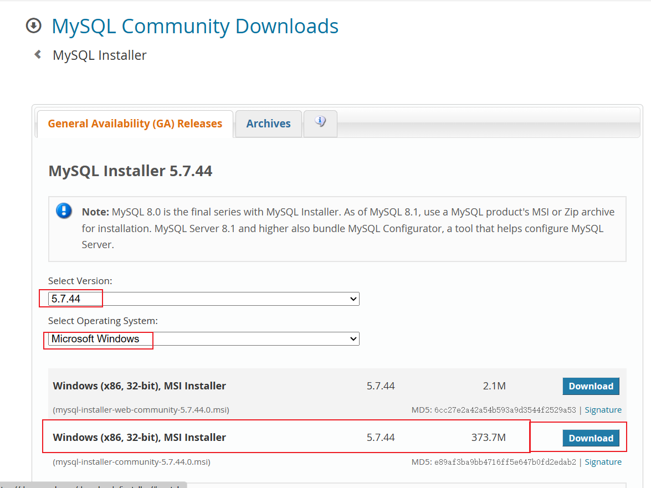
Task: Click the Select Version label
Action: click(80, 281)
